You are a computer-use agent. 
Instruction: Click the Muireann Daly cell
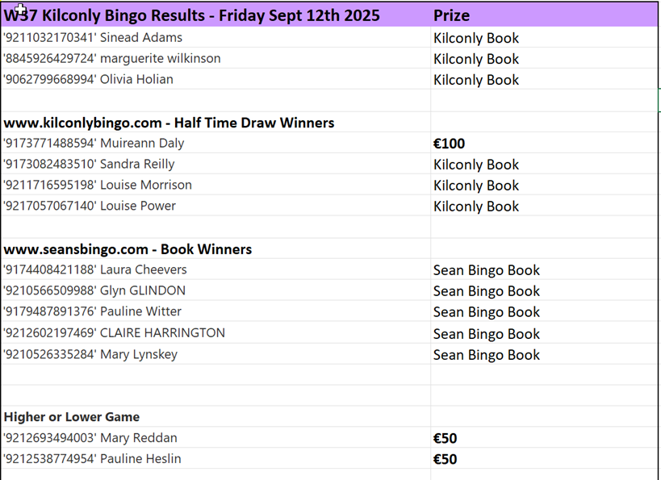click(215, 143)
